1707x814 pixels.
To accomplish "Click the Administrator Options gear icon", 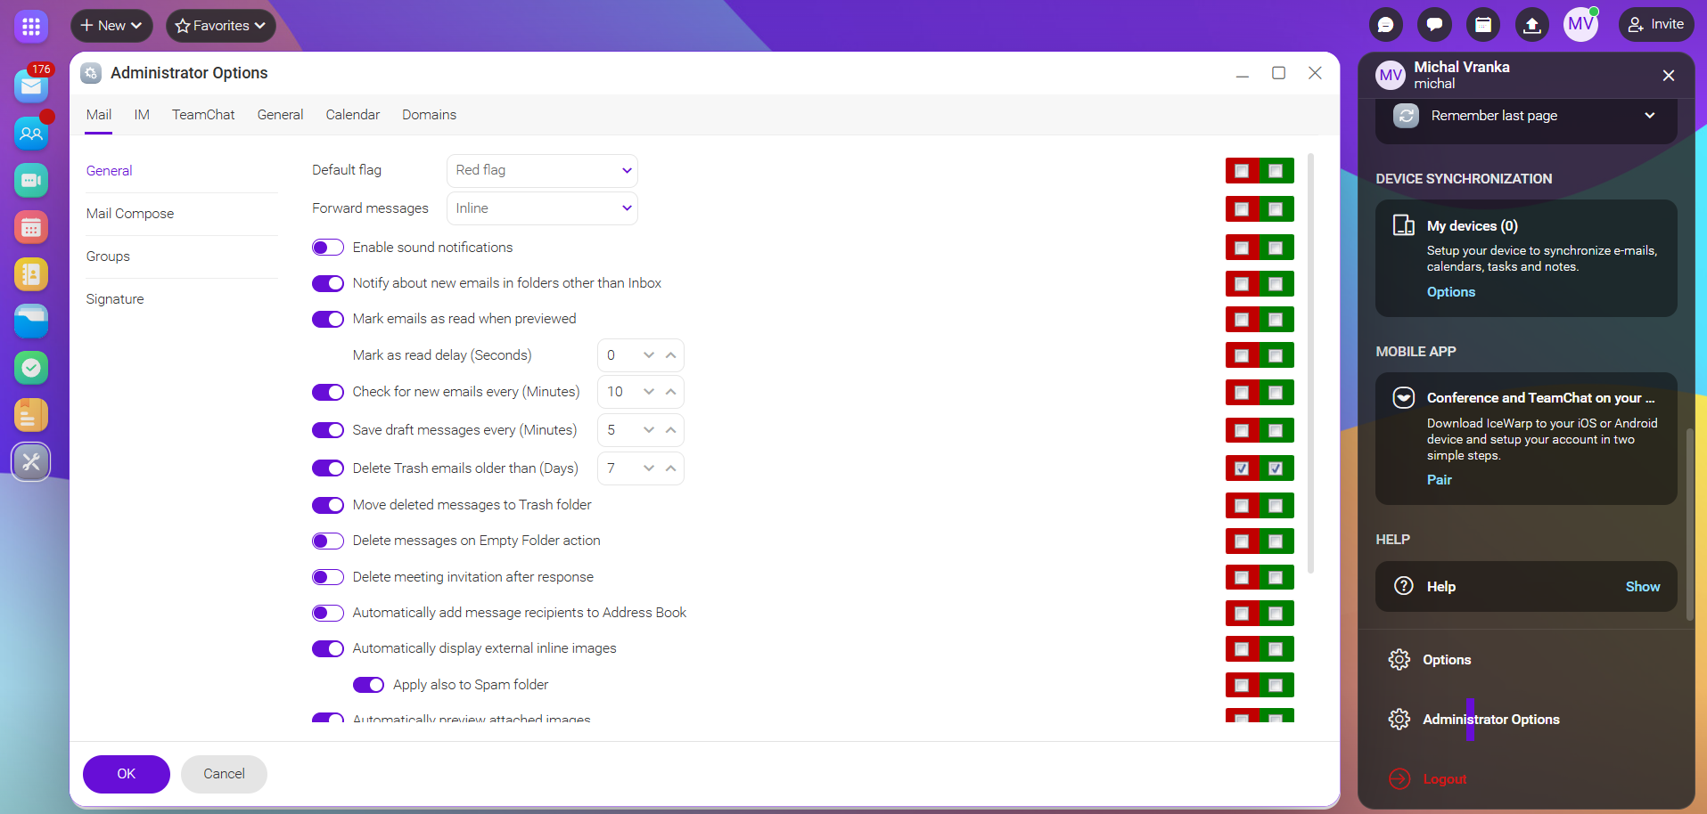I will [1399, 720].
